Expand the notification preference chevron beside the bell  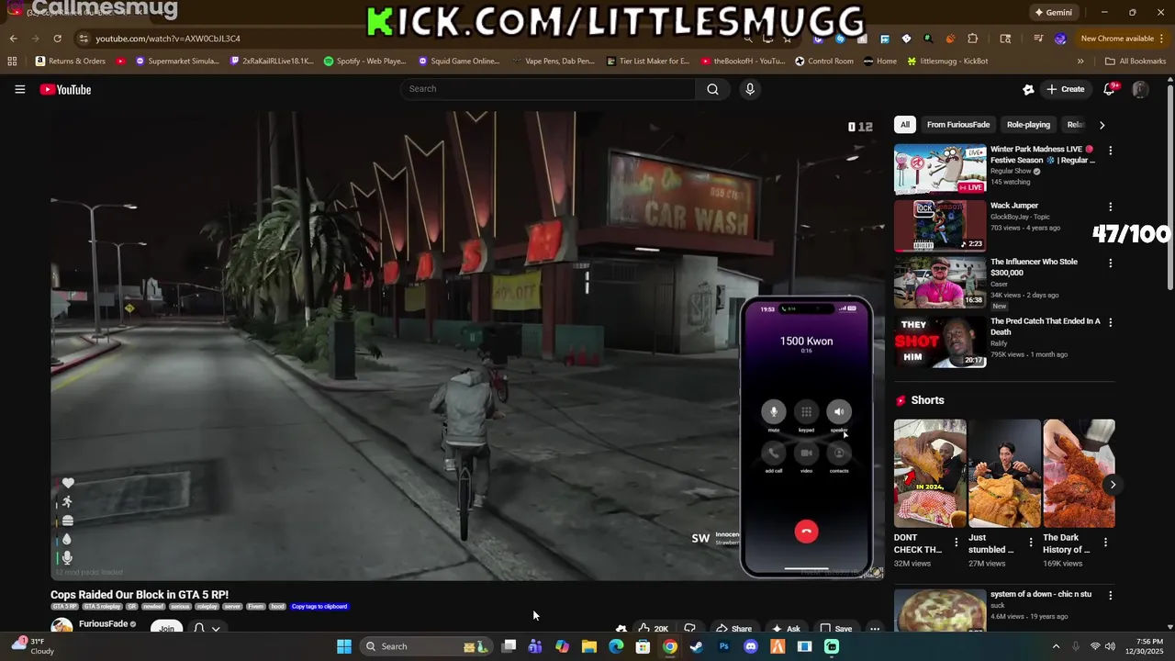pos(216,629)
